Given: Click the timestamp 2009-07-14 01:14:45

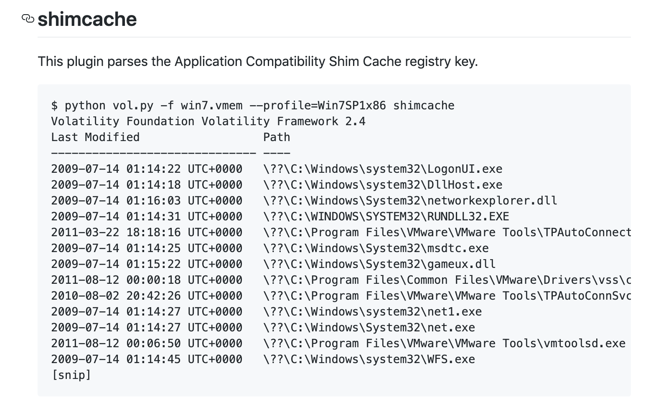Looking at the screenshot, I should click(x=147, y=359).
